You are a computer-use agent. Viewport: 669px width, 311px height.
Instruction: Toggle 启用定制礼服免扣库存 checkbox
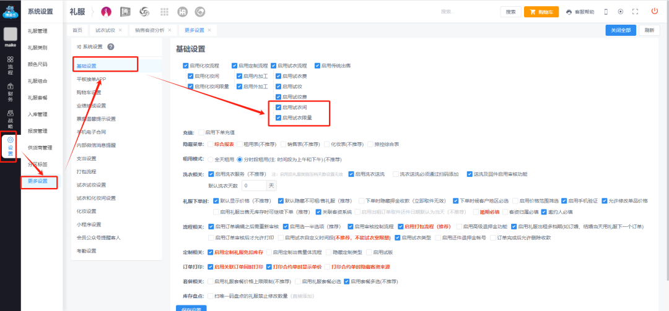[211, 252]
